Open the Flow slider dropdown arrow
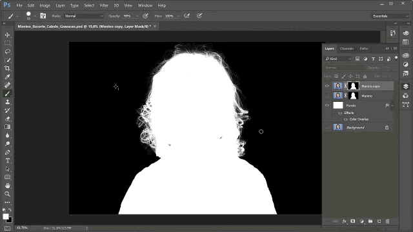Screen dimensions: 413x232 (x=178, y=16)
